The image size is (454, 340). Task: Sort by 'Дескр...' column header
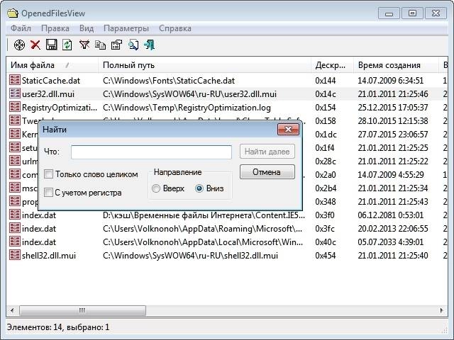[332, 65]
